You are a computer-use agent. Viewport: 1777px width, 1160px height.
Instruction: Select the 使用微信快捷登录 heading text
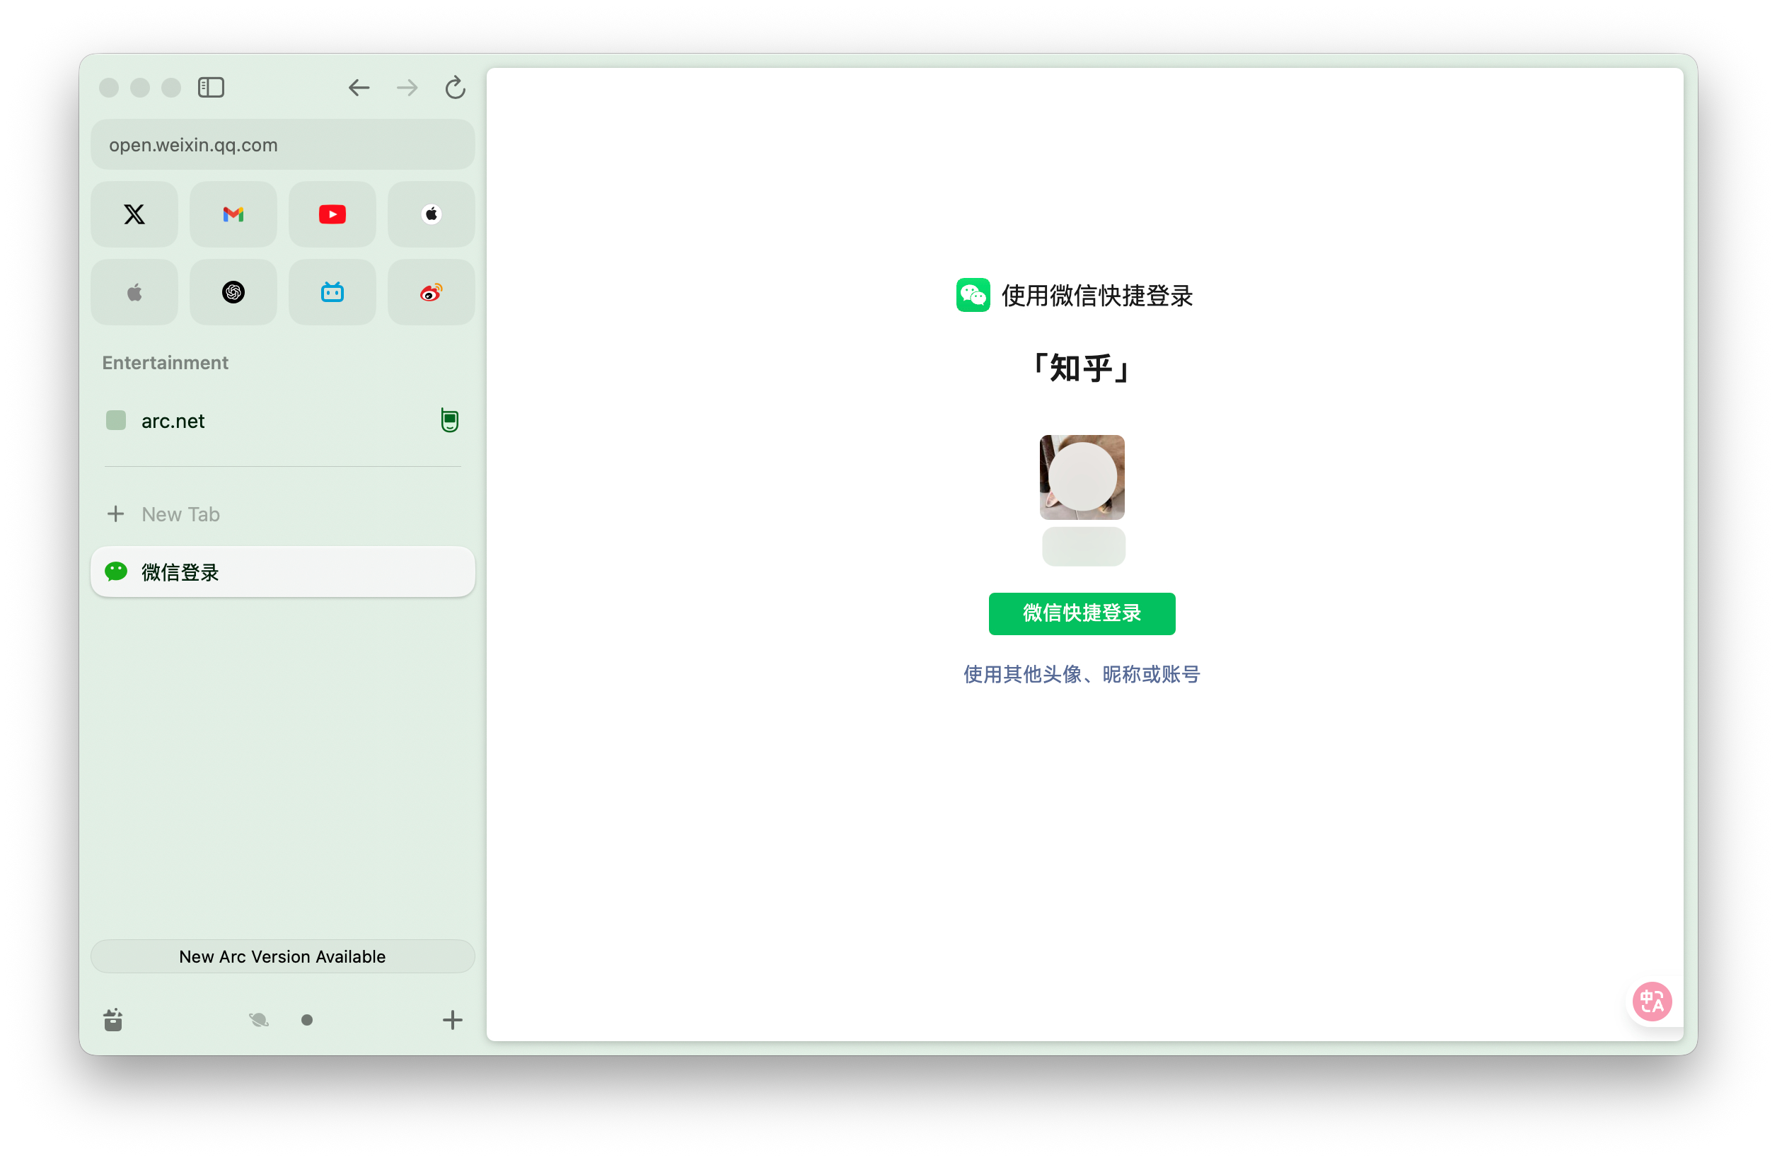point(1096,296)
